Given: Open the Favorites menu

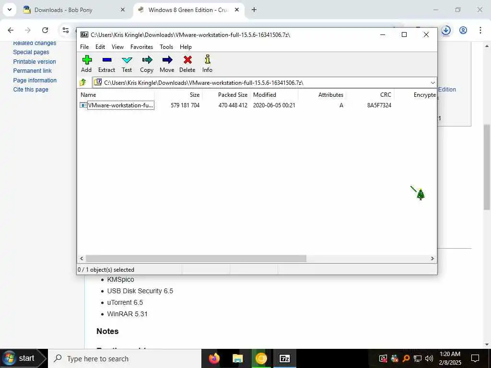Looking at the screenshot, I should [141, 47].
